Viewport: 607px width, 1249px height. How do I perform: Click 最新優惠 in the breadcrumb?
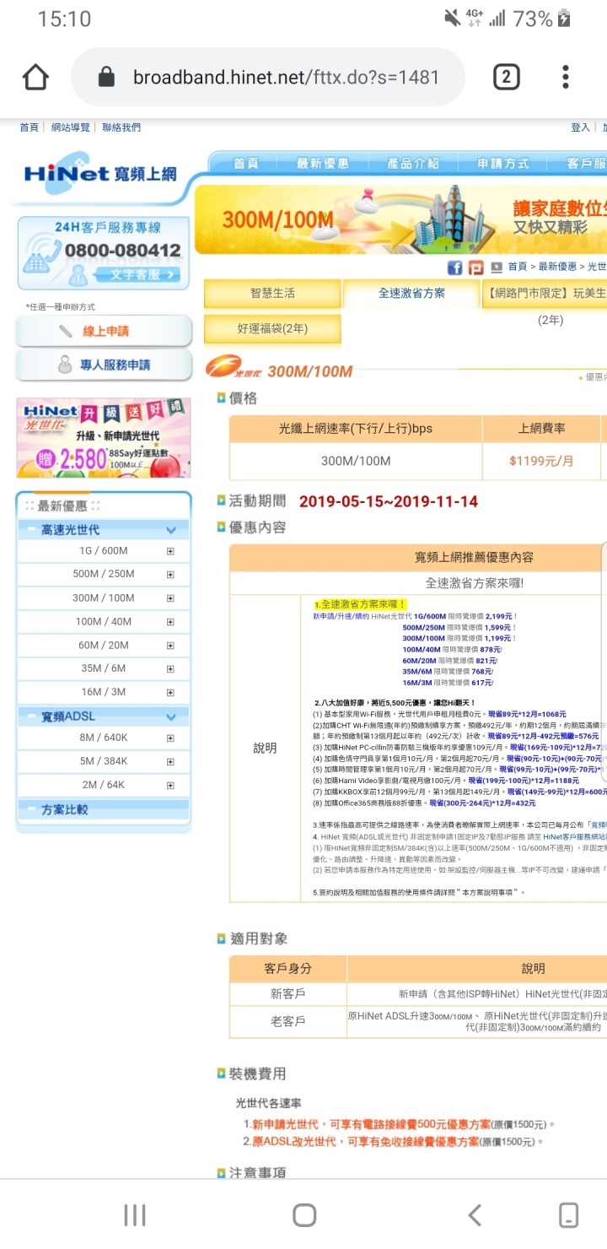pyautogui.click(x=557, y=267)
